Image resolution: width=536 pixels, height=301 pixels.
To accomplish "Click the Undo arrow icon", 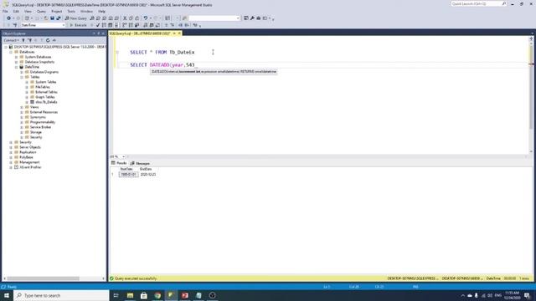I will [146, 18].
